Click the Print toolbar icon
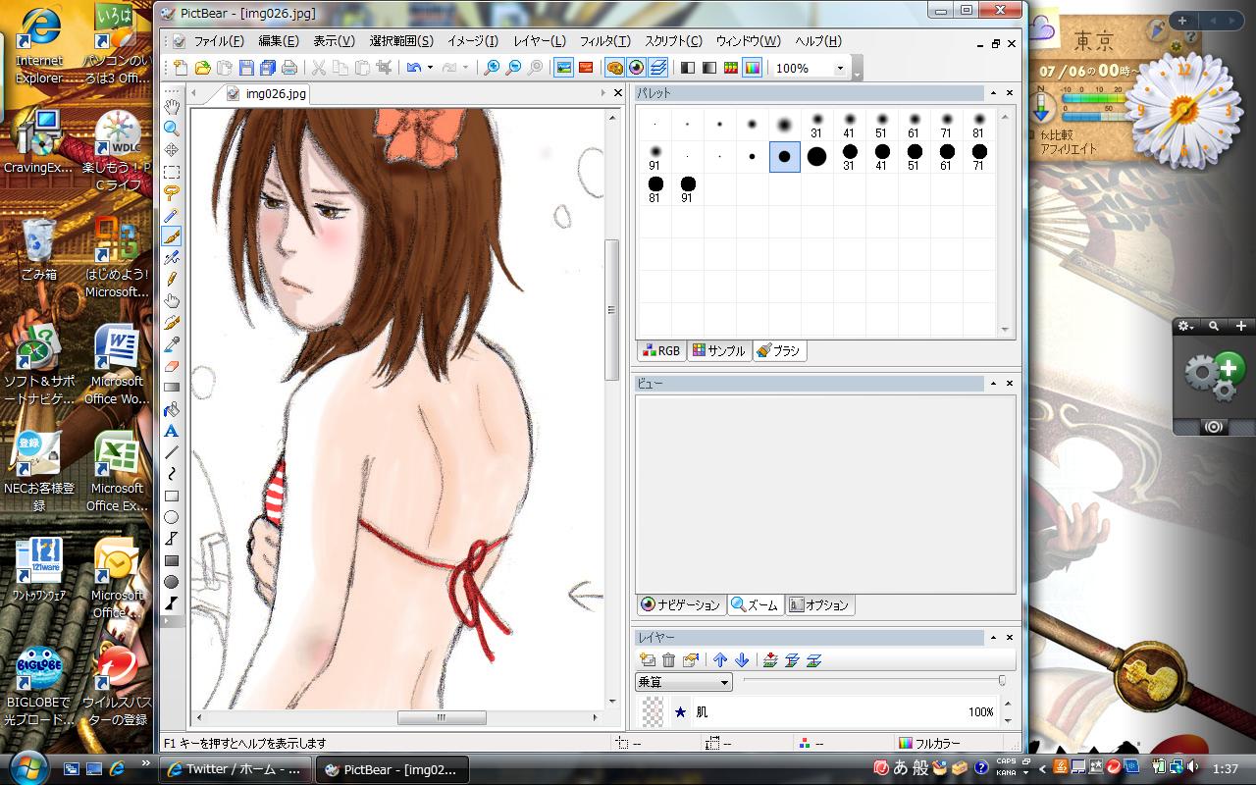1256x785 pixels. 289,68
